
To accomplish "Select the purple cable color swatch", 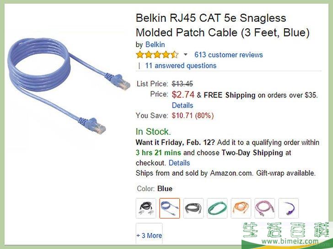I will 289,208.
